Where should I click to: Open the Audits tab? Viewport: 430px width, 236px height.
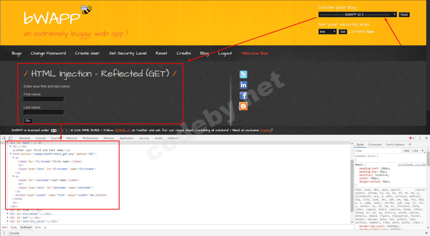tap(159, 138)
